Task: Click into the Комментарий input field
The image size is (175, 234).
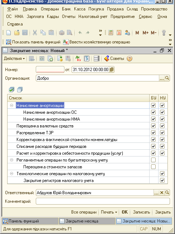Action: pos(103,201)
